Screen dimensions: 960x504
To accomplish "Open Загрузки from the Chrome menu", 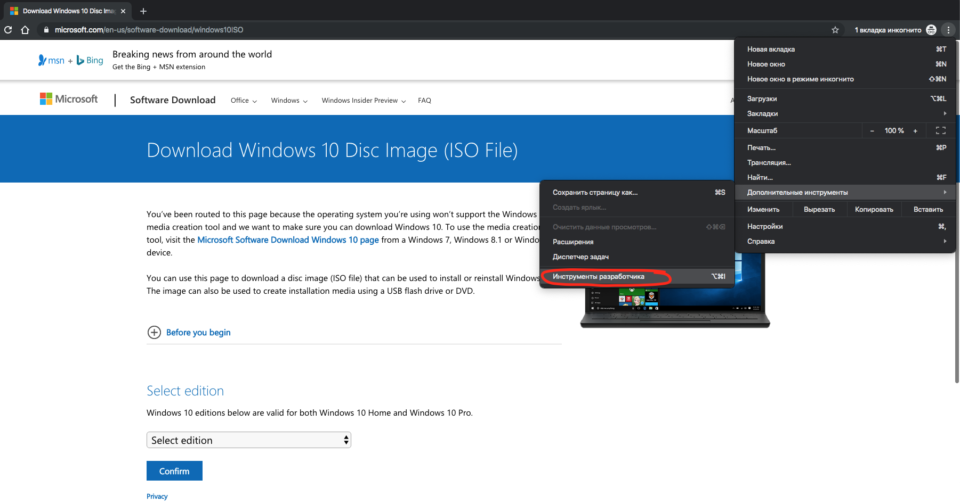I will click(845, 98).
